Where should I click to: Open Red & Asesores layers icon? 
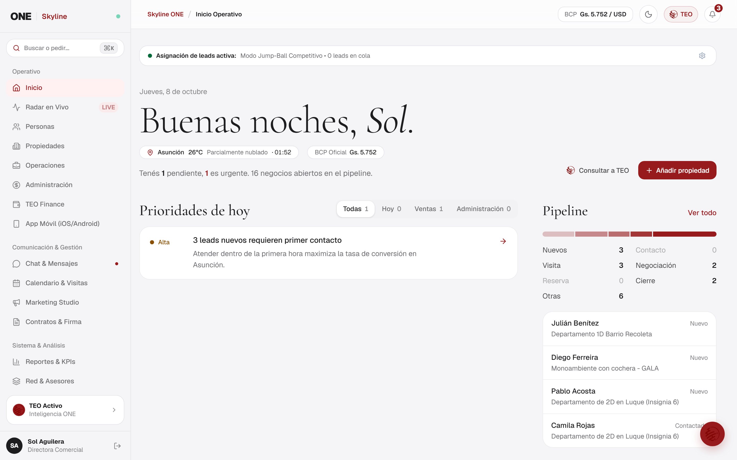point(16,381)
